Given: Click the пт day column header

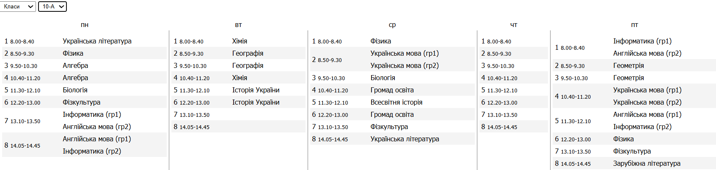Looking at the screenshot, I should (x=634, y=25).
